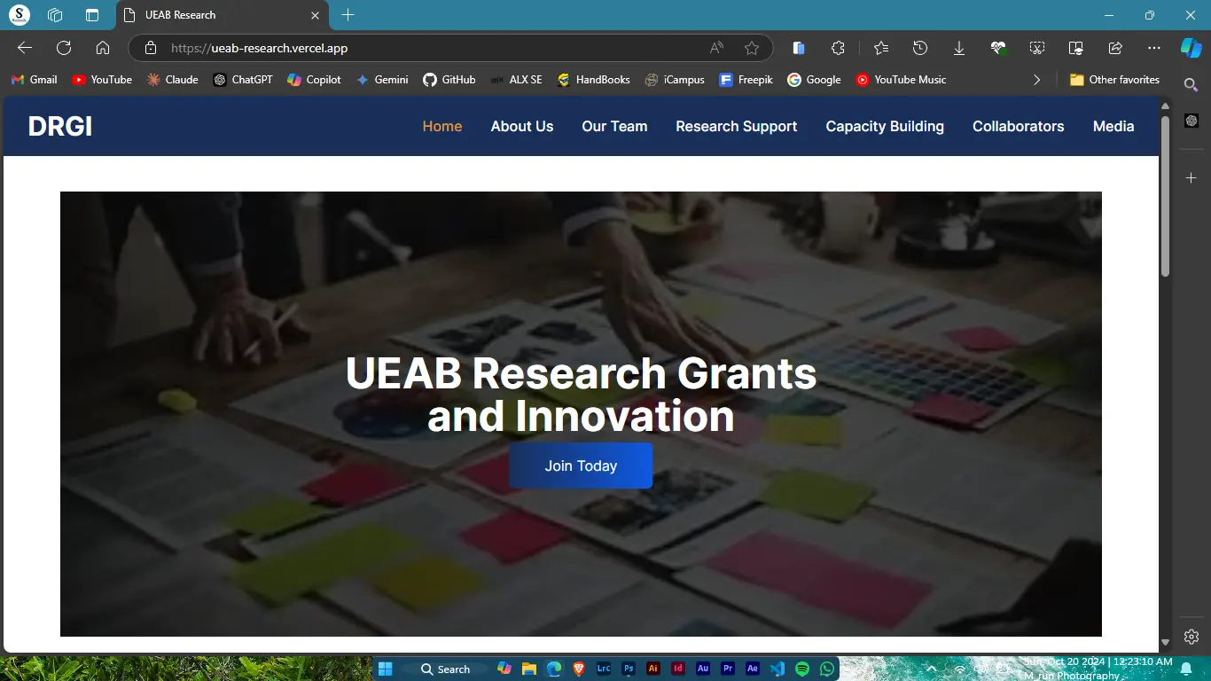Add a sidebar app with plus icon
The height and width of the screenshot is (681, 1211).
pos(1191,178)
